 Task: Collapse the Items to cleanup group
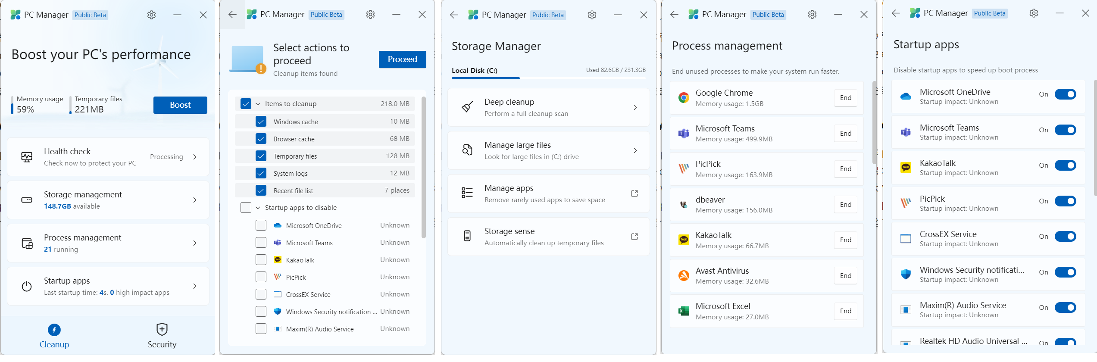coord(258,104)
